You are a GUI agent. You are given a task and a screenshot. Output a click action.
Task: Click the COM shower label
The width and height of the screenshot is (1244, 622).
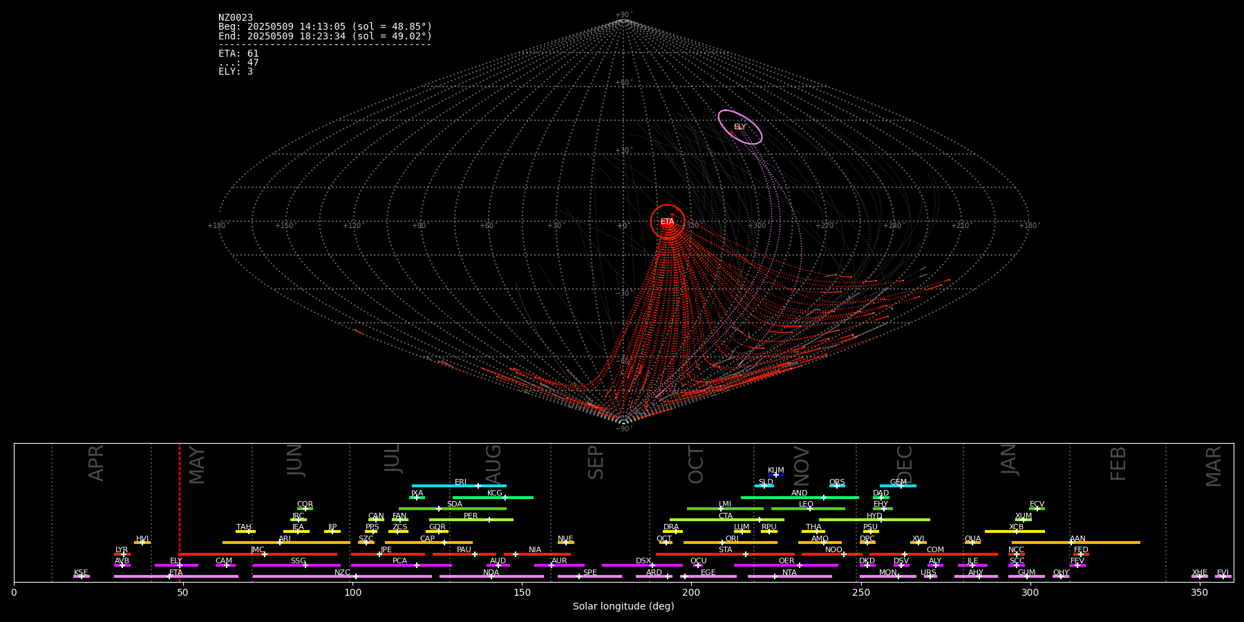pos(935,550)
